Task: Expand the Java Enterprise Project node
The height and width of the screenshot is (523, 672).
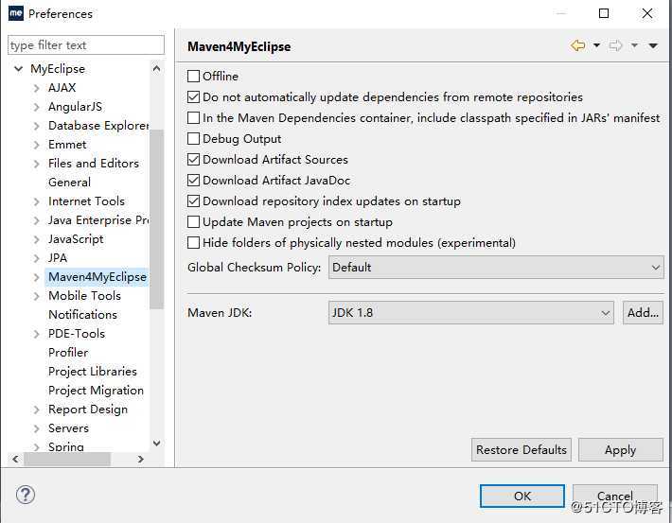Action: 36,220
